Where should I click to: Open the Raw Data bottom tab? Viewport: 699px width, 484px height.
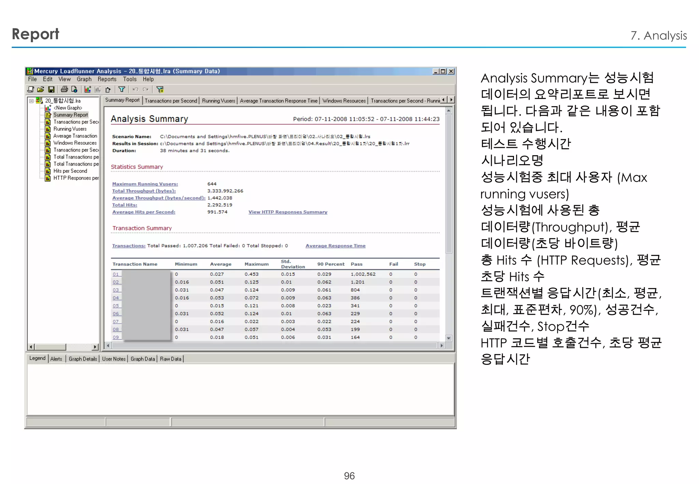pyautogui.click(x=171, y=359)
